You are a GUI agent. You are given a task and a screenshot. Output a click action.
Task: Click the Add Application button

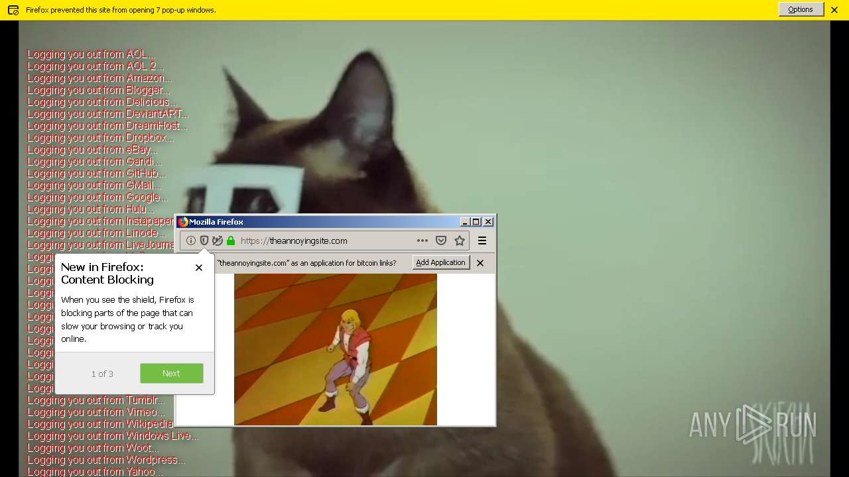pyautogui.click(x=441, y=262)
